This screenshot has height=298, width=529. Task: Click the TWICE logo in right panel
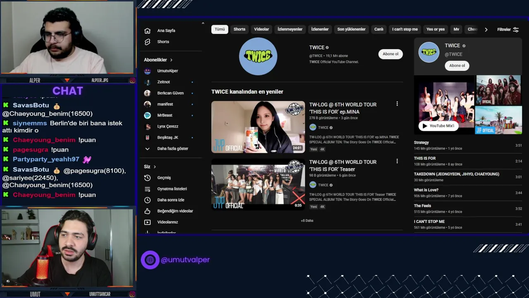coord(429,52)
